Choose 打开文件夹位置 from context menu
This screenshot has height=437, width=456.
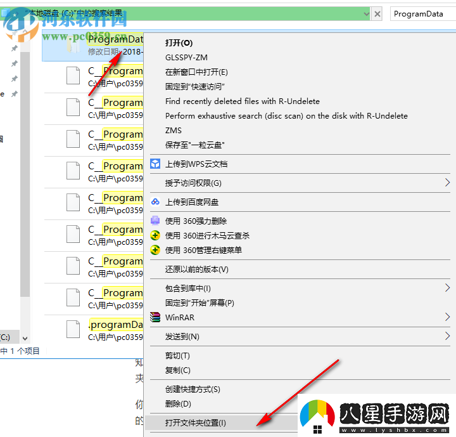pyautogui.click(x=196, y=423)
